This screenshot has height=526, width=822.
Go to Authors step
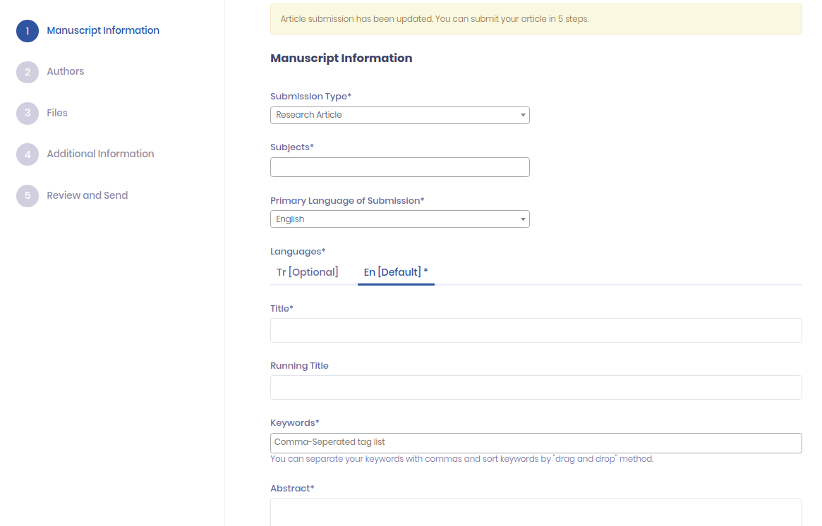coord(66,71)
